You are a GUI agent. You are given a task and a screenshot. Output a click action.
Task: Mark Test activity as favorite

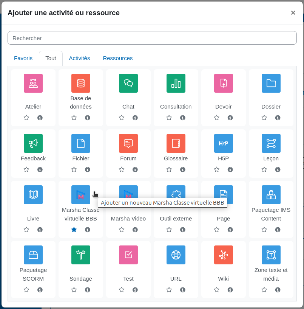pos(122,290)
